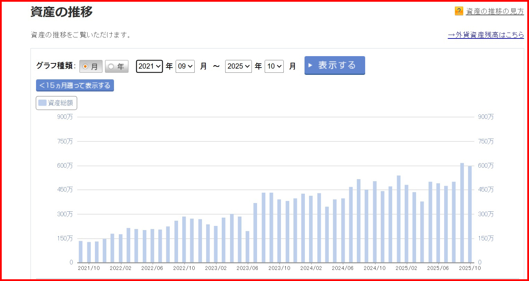Viewport: 529px width, 281px height.
Task: Expand the end year dropdown showing 2025
Action: pos(238,66)
